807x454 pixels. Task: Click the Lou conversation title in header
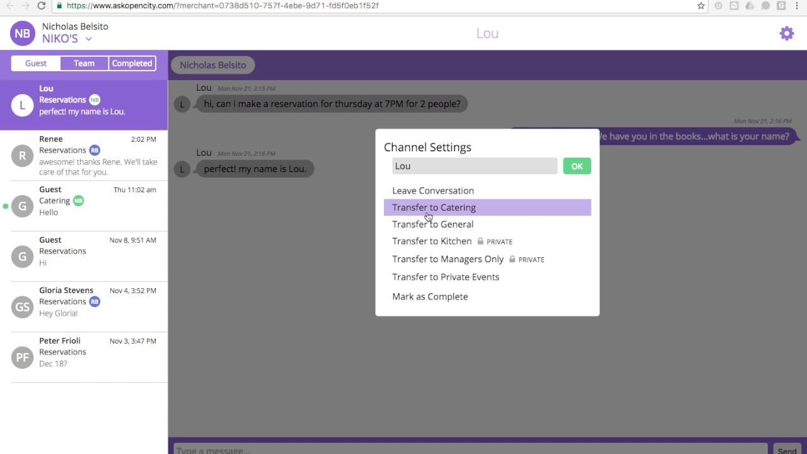[487, 33]
